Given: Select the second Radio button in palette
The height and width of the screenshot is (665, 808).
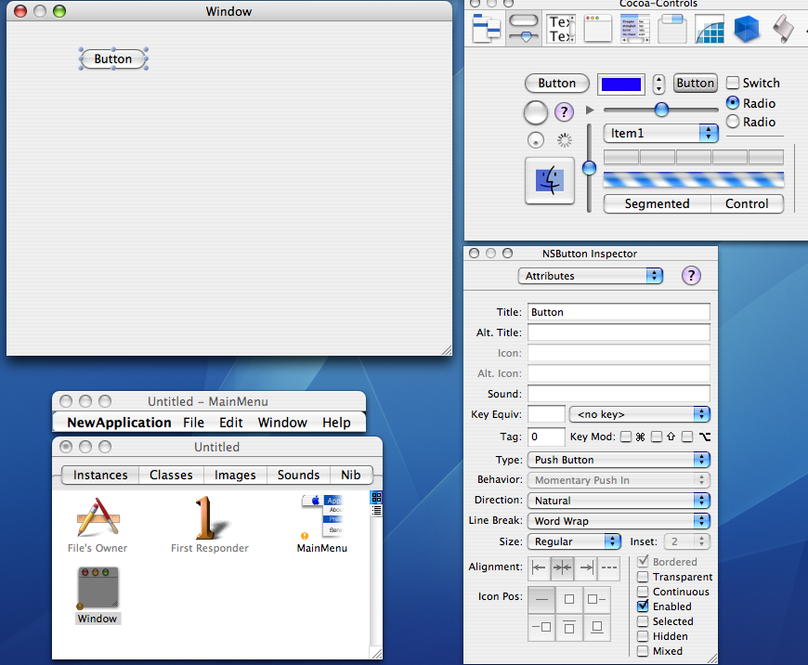Looking at the screenshot, I should (733, 122).
